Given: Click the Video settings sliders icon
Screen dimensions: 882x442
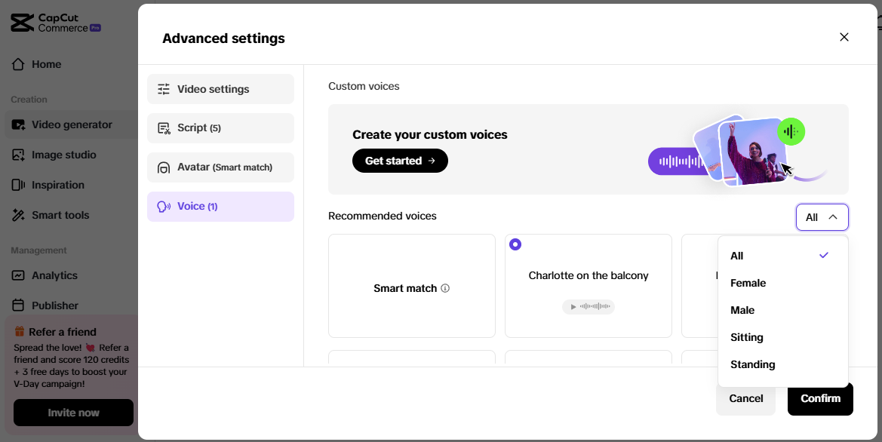Looking at the screenshot, I should [x=164, y=89].
